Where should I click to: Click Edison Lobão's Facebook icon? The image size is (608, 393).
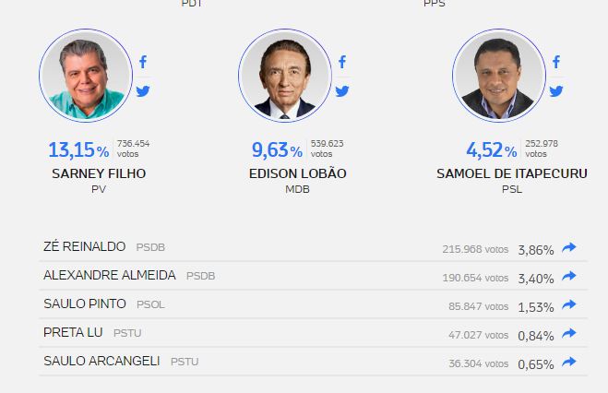click(x=342, y=63)
